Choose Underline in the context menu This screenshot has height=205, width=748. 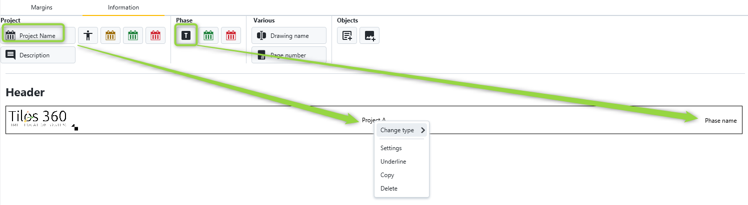click(x=393, y=162)
